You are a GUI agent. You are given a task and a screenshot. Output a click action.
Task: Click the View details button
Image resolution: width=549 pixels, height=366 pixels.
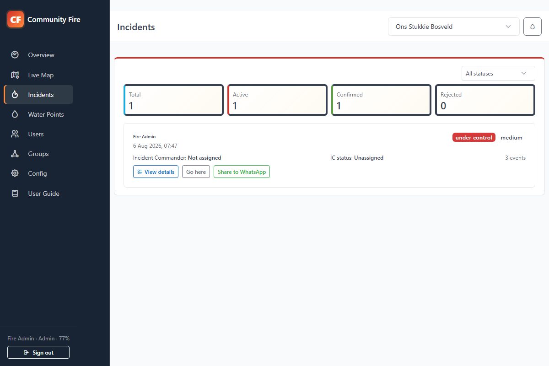click(156, 172)
